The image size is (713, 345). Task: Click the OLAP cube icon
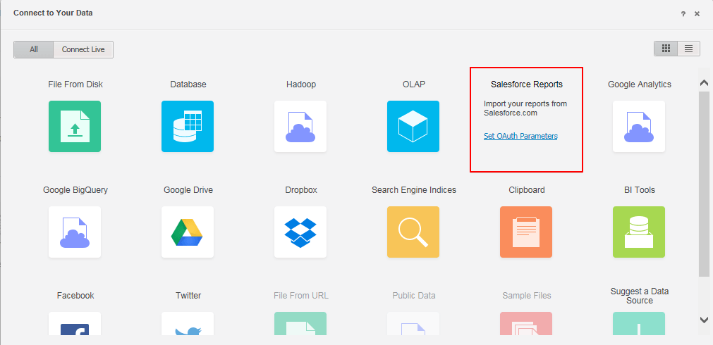pos(413,126)
